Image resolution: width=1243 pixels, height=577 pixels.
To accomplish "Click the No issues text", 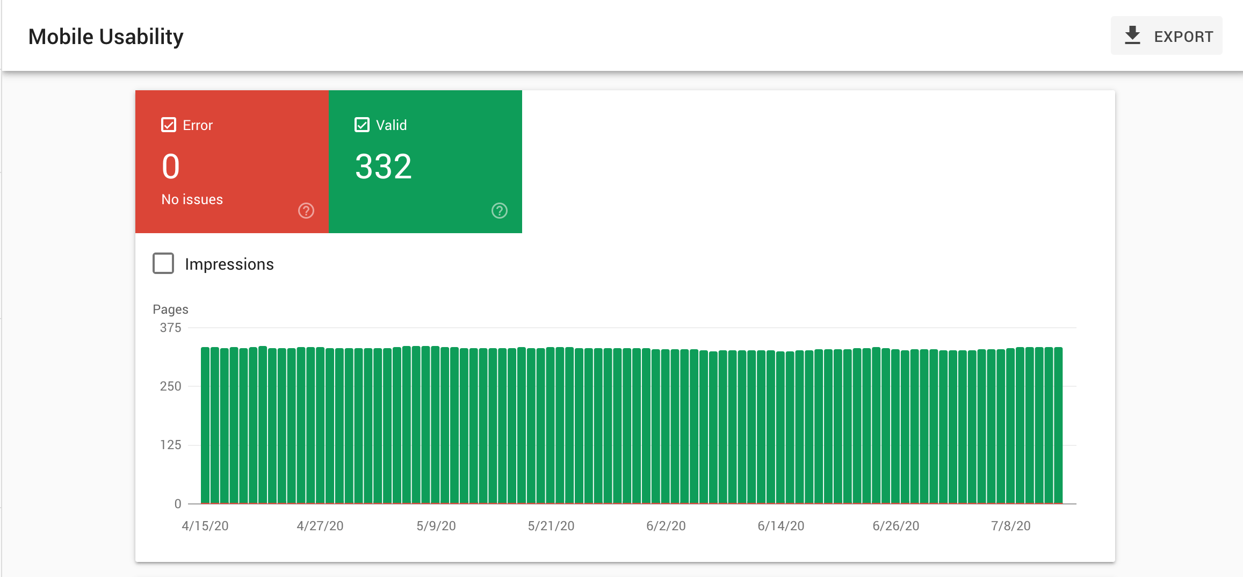I will [x=192, y=199].
